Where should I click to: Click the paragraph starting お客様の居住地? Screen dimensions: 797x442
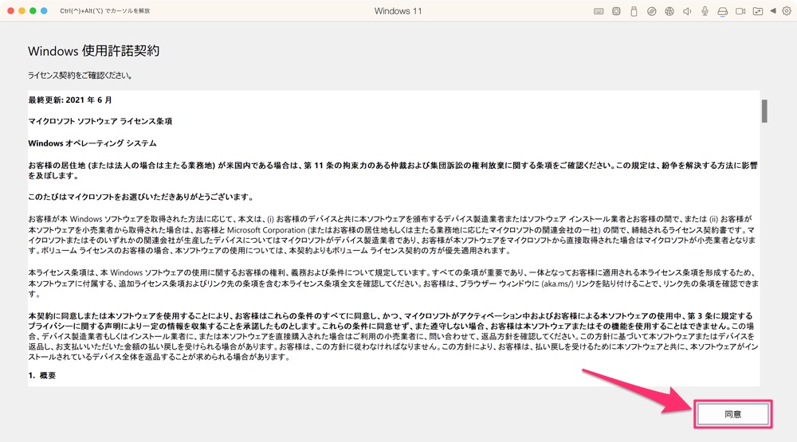[393, 170]
